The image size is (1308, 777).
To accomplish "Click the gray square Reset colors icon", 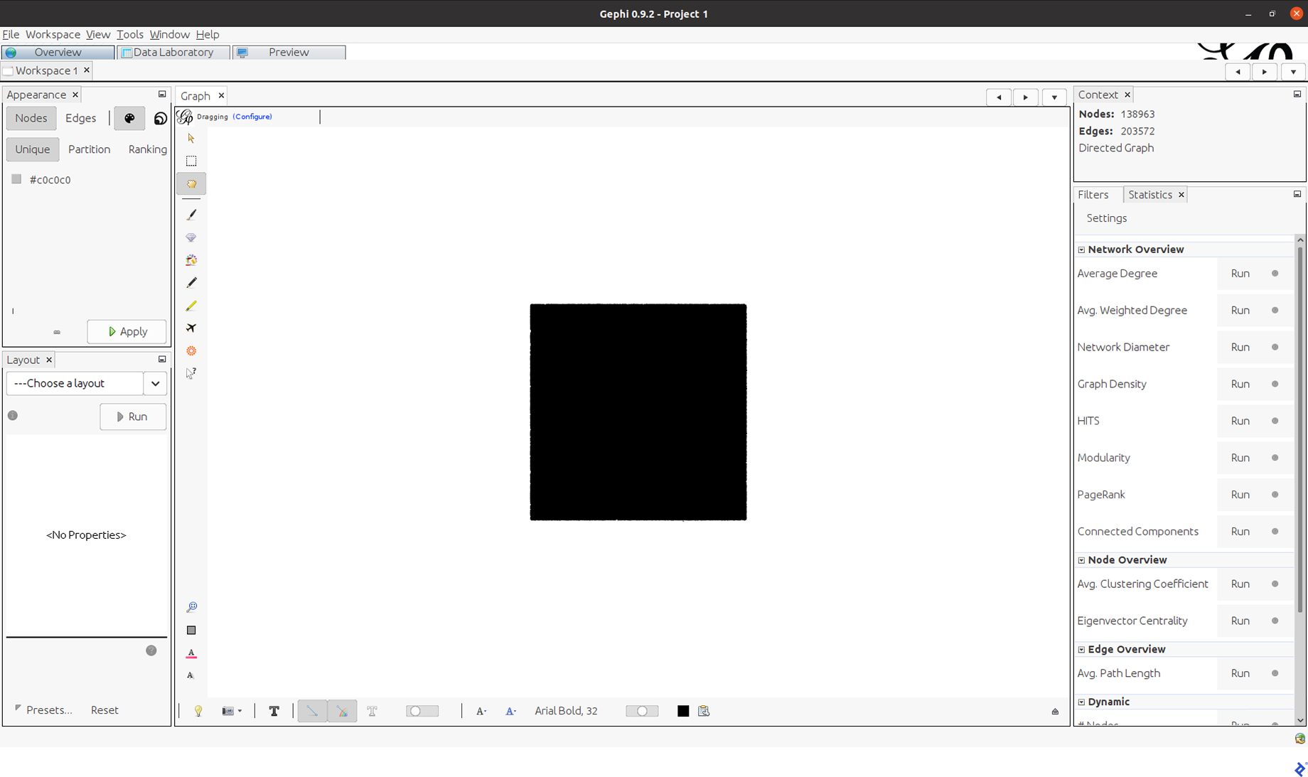I will tap(191, 630).
